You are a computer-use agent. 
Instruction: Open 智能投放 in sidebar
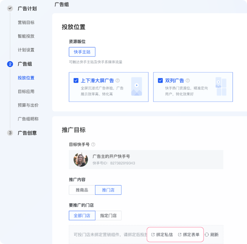pyautogui.click(x=26, y=36)
